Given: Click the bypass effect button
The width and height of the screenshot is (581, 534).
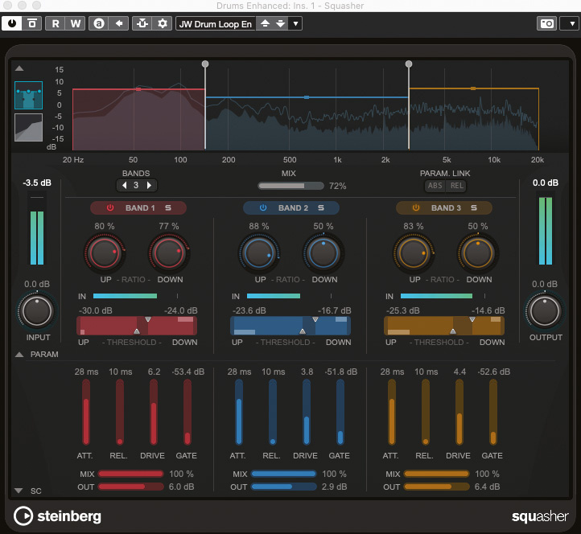Looking at the screenshot, I should click(32, 23).
